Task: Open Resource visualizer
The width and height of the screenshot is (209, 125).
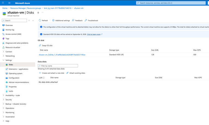Action: [13, 47]
